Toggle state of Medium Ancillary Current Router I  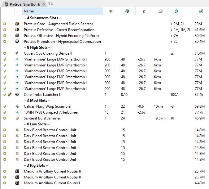pyautogui.click(x=5, y=183)
